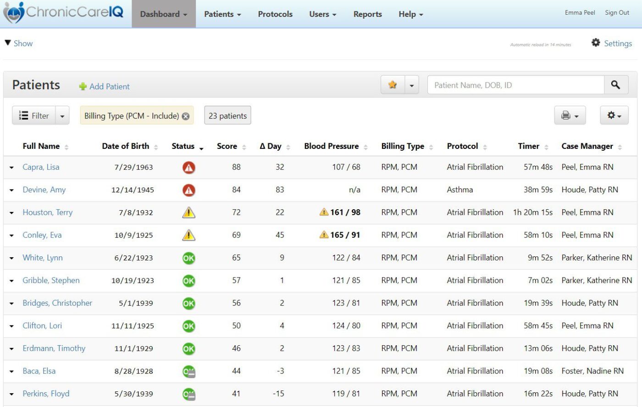Open patient Conley, Eva's record
The height and width of the screenshot is (407, 642).
coord(42,235)
